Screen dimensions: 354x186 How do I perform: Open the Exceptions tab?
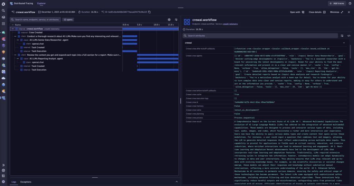point(26,182)
